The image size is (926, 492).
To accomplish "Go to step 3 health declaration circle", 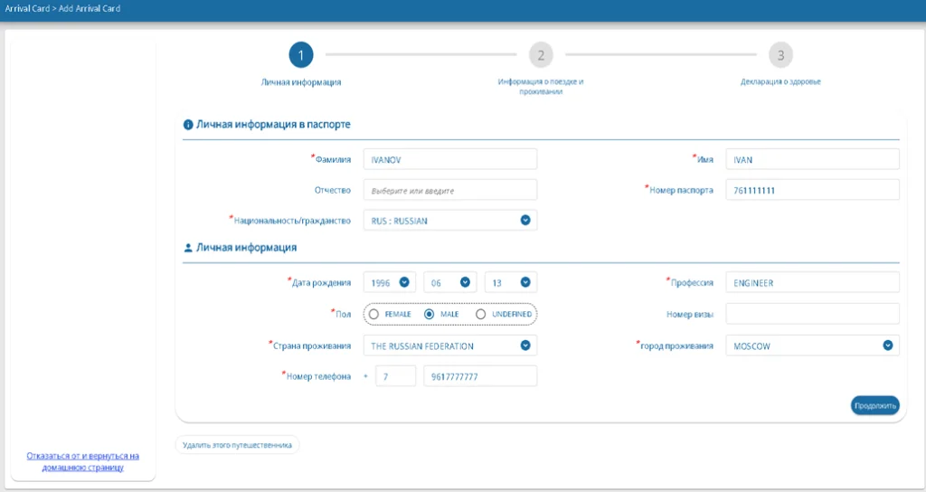I will [780, 55].
